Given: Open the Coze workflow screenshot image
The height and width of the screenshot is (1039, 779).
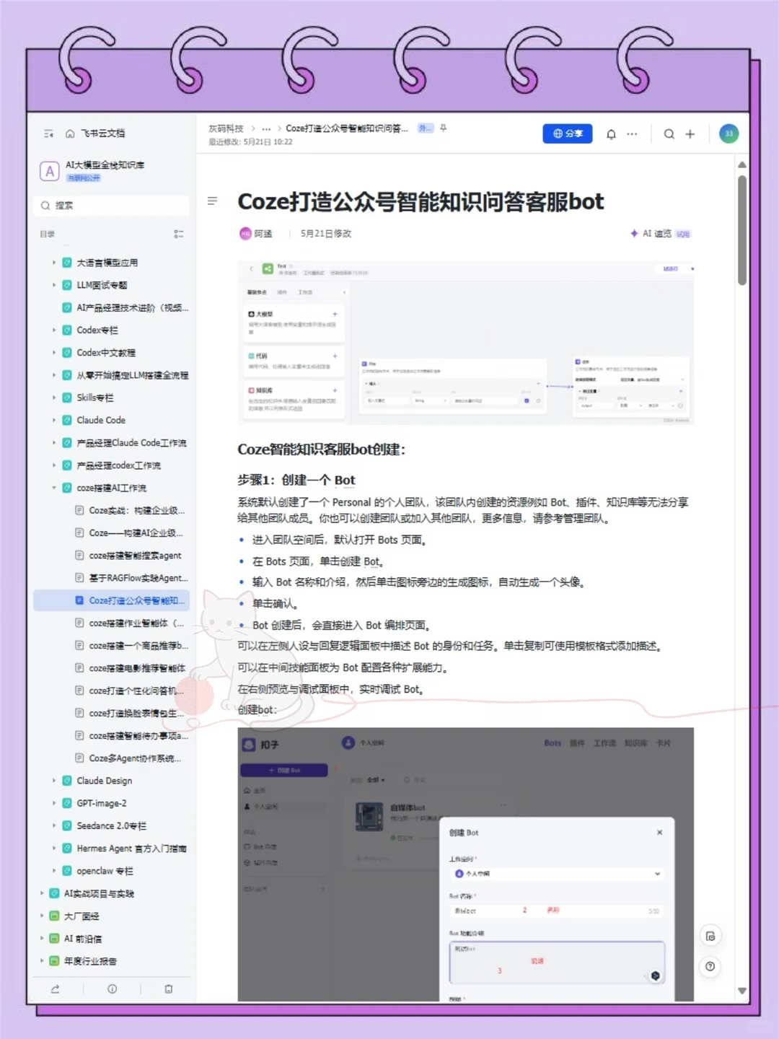Looking at the screenshot, I should point(466,343).
